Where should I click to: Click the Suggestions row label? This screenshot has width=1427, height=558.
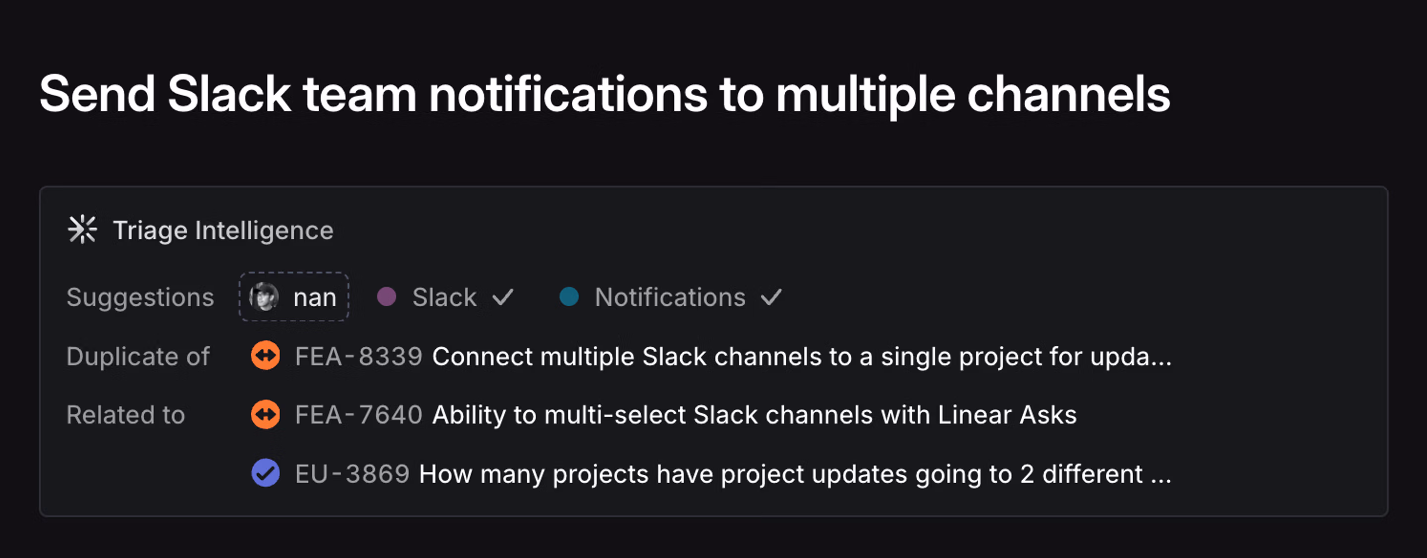140,297
